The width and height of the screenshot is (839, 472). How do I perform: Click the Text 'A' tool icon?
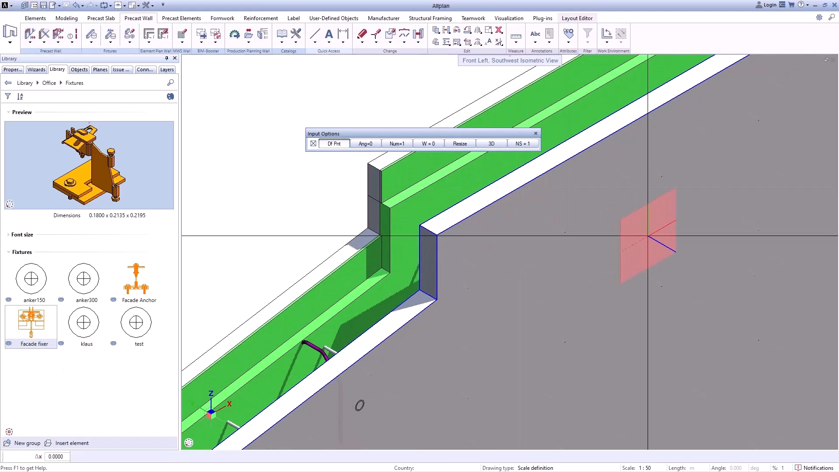(329, 34)
